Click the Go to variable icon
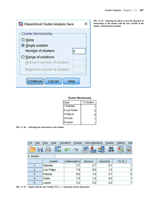 93,149
